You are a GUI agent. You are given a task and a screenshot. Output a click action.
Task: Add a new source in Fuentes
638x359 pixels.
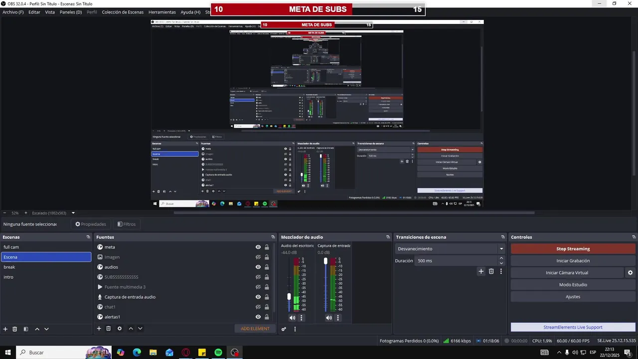pos(99,329)
